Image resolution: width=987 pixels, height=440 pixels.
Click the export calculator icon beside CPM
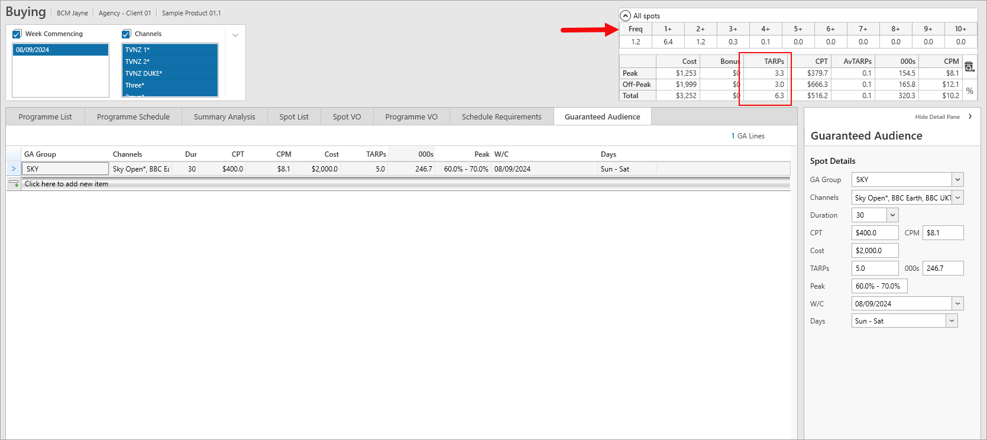969,67
